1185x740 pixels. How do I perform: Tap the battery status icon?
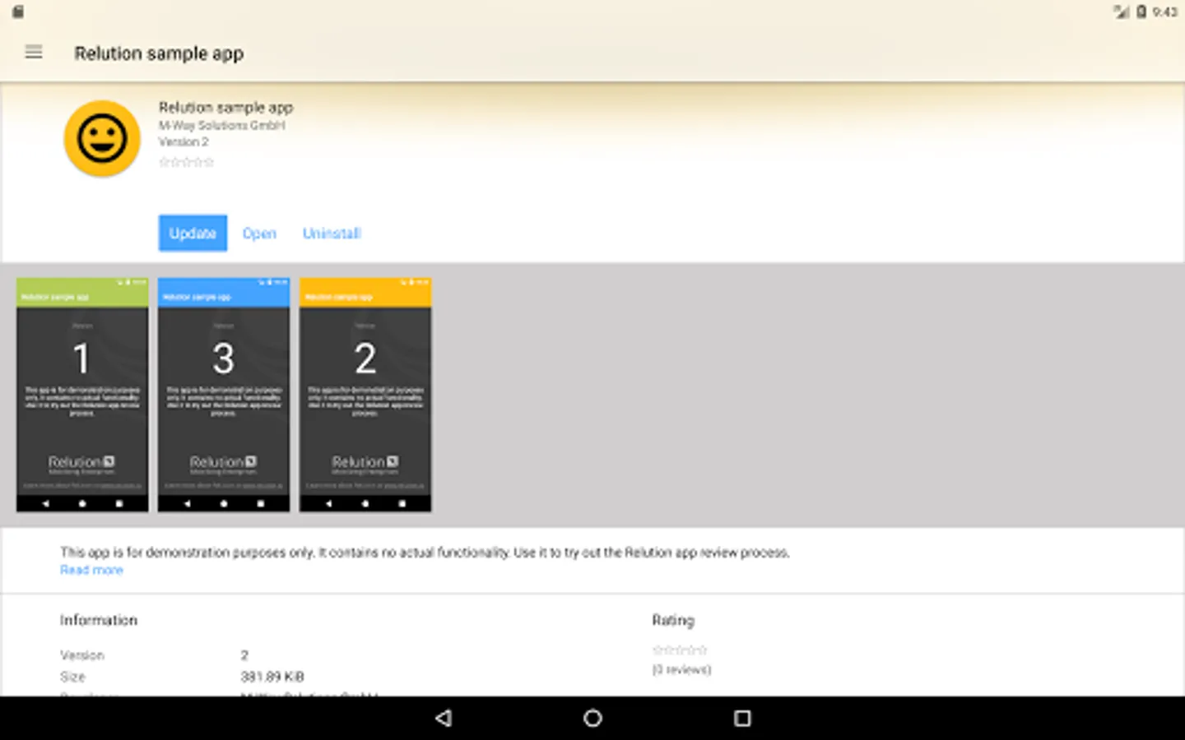(1141, 12)
